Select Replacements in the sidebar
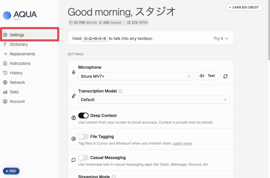Image resolution: width=270 pixels, height=178 pixels. (x=22, y=54)
